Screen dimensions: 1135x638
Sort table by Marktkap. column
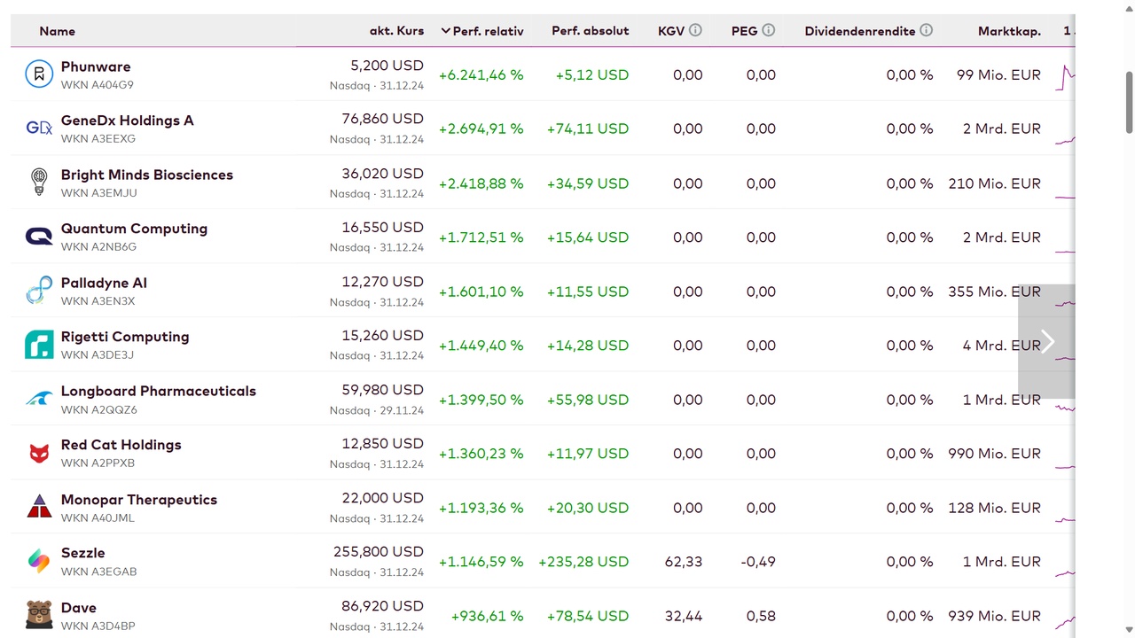[x=1009, y=31]
